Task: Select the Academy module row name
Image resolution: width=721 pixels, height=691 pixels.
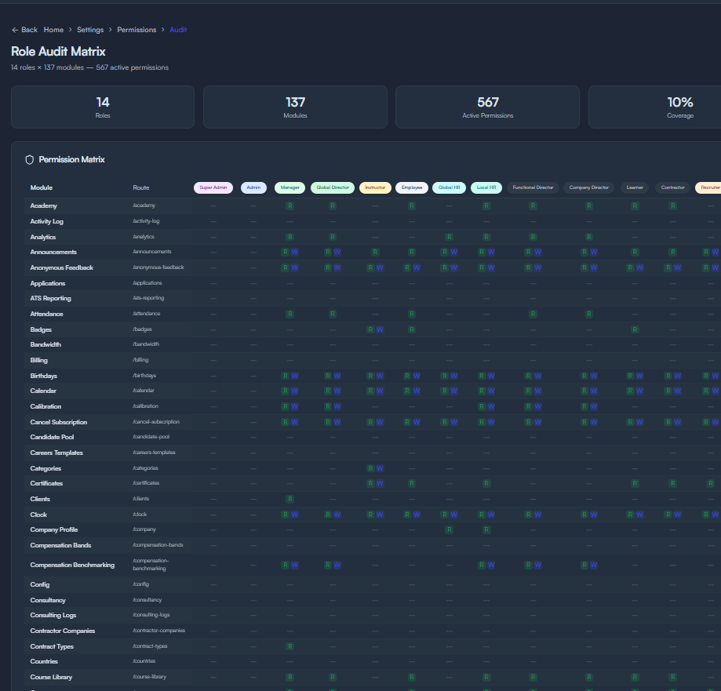Action: (44, 205)
